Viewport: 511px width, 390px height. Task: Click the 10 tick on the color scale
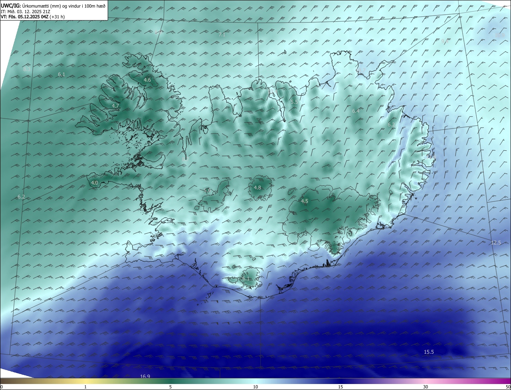click(x=255, y=387)
